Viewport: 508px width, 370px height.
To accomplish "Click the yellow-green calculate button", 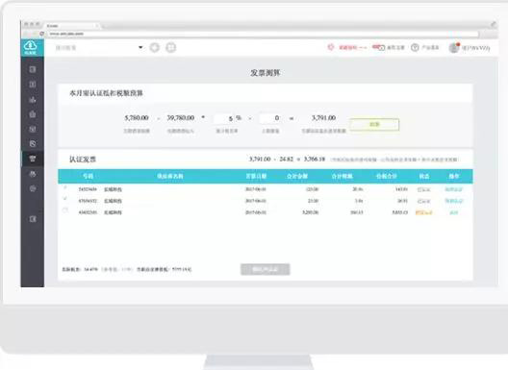I will (x=374, y=125).
